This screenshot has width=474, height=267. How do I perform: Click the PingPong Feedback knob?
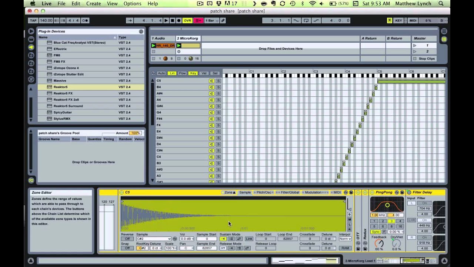pyautogui.click(x=379, y=244)
